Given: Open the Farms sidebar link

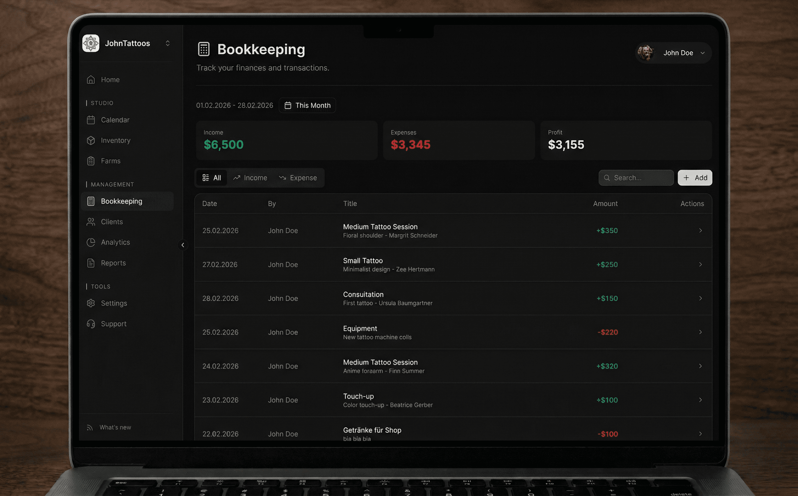Looking at the screenshot, I should (x=111, y=161).
